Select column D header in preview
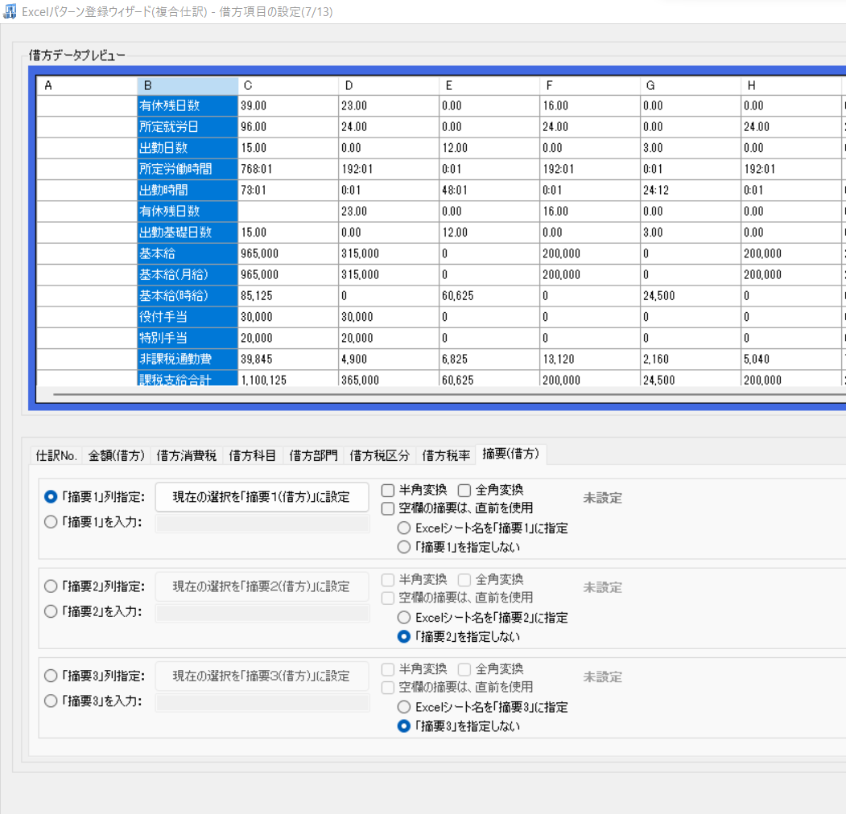Screen dimensions: 846x814 (389, 86)
